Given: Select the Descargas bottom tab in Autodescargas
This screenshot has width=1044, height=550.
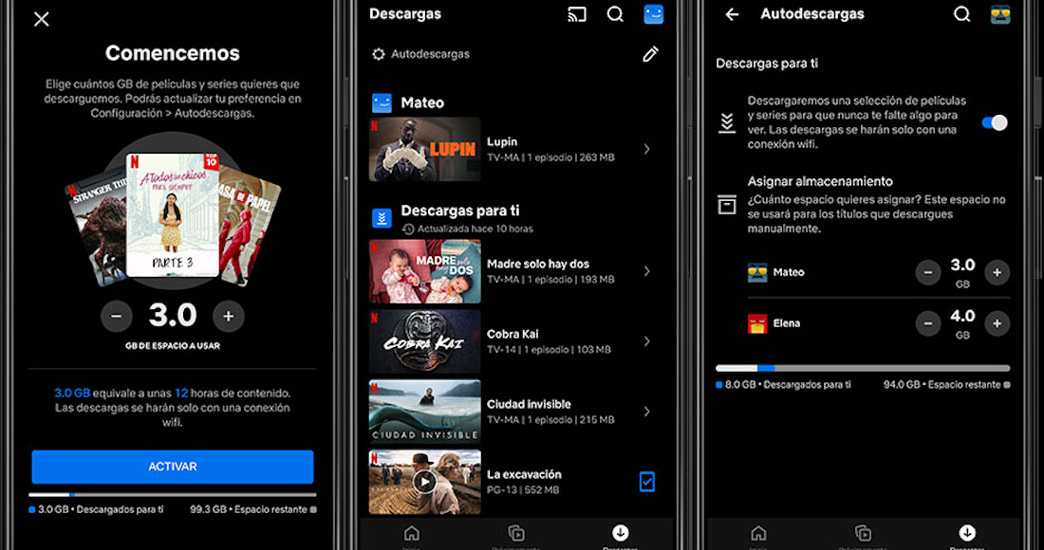Looking at the screenshot, I should (x=966, y=535).
